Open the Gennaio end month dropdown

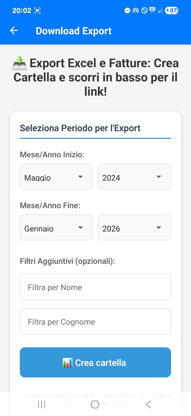[56, 227]
